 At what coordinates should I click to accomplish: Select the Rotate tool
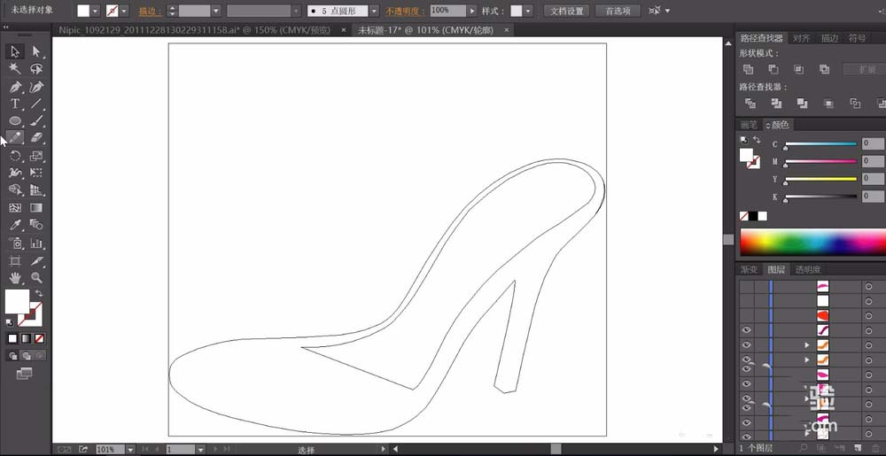[x=15, y=156]
